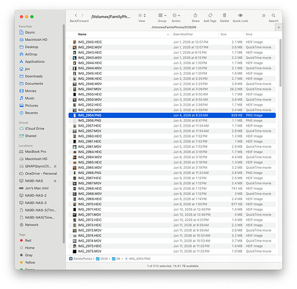Click thumbnail icon of IMG_2950.MOV
The image size is (297, 289).
click(75, 99)
